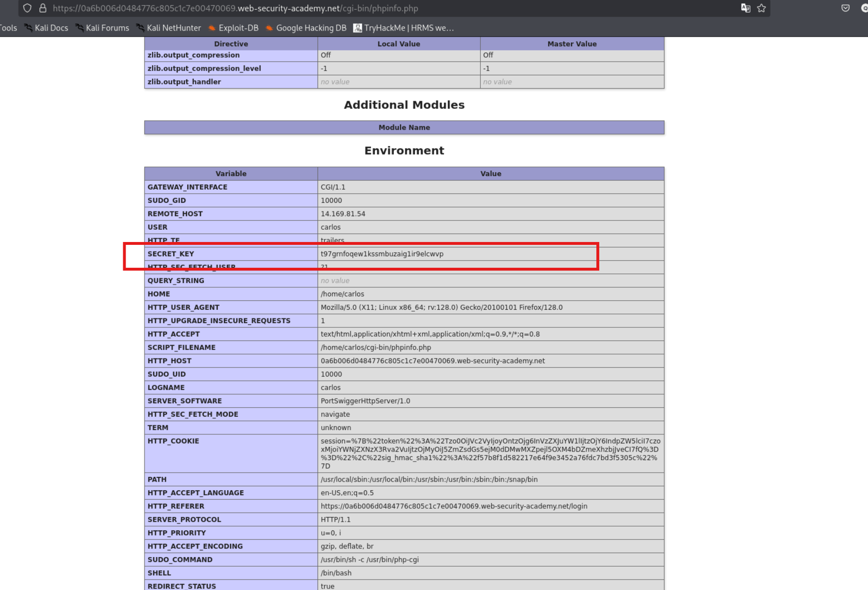Image resolution: width=868 pixels, height=590 pixels.
Task: Select the SECRET_KEY value text
Action: (382, 254)
